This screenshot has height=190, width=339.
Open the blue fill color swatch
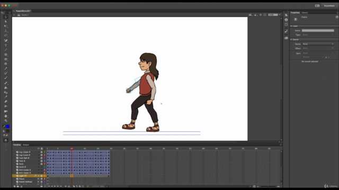click(x=8, y=127)
